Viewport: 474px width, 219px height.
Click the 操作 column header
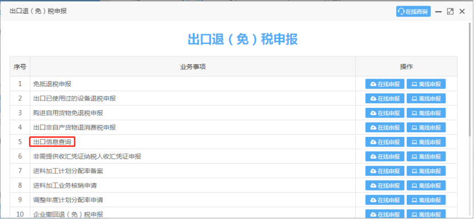coord(406,67)
